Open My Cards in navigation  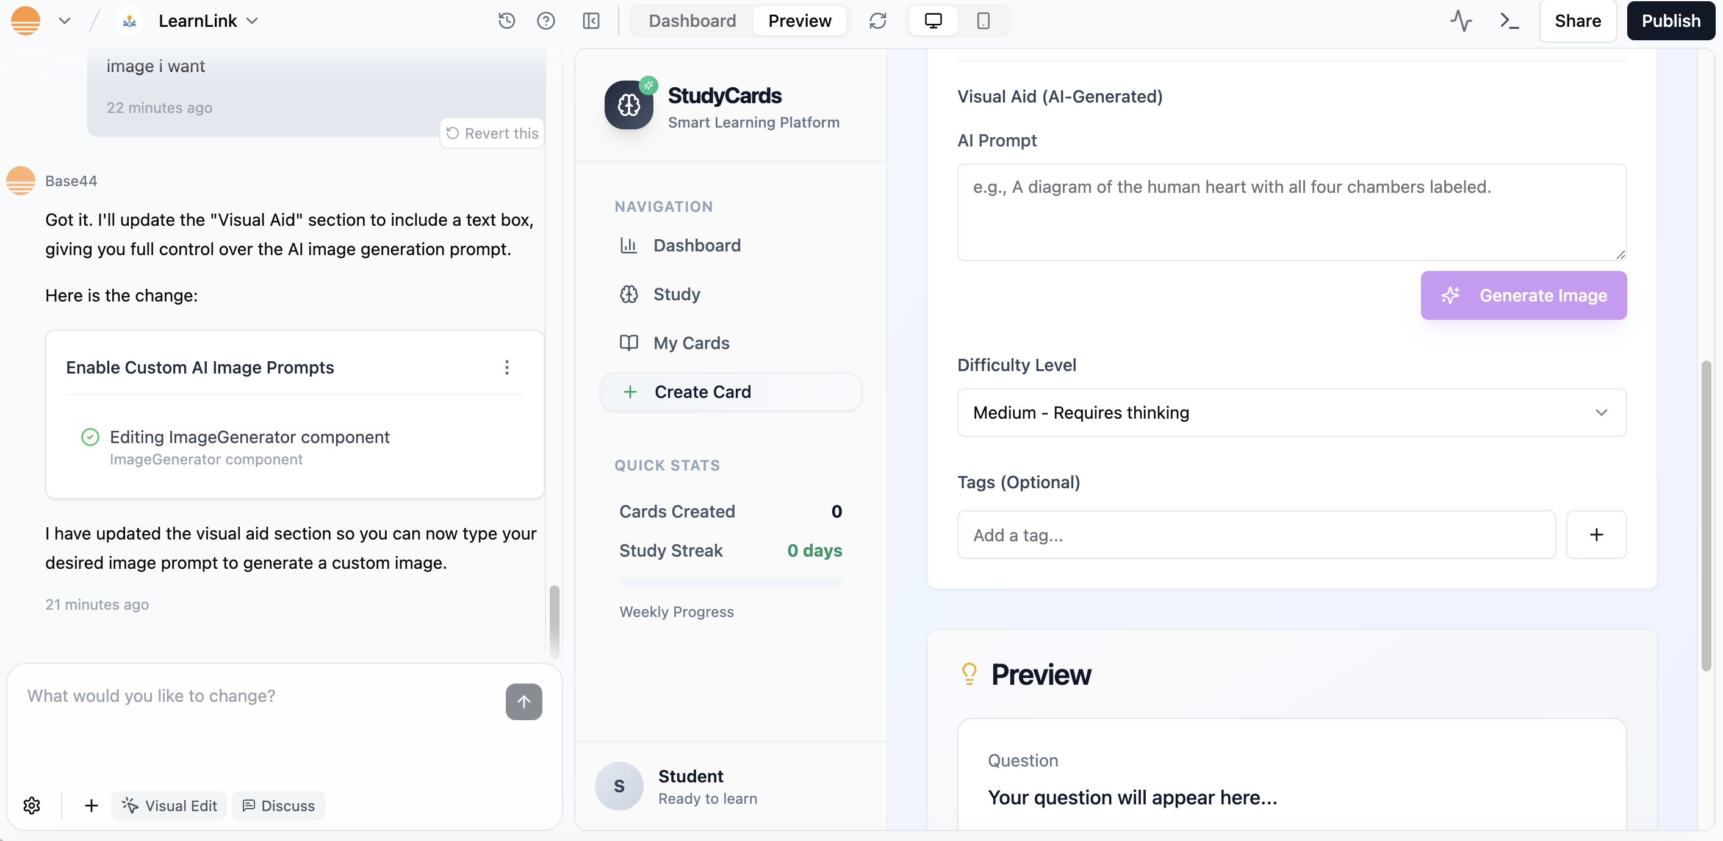click(691, 343)
